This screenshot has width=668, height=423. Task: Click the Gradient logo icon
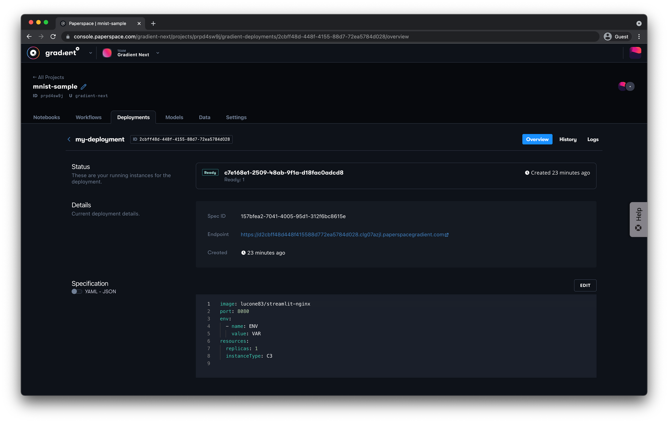33,53
